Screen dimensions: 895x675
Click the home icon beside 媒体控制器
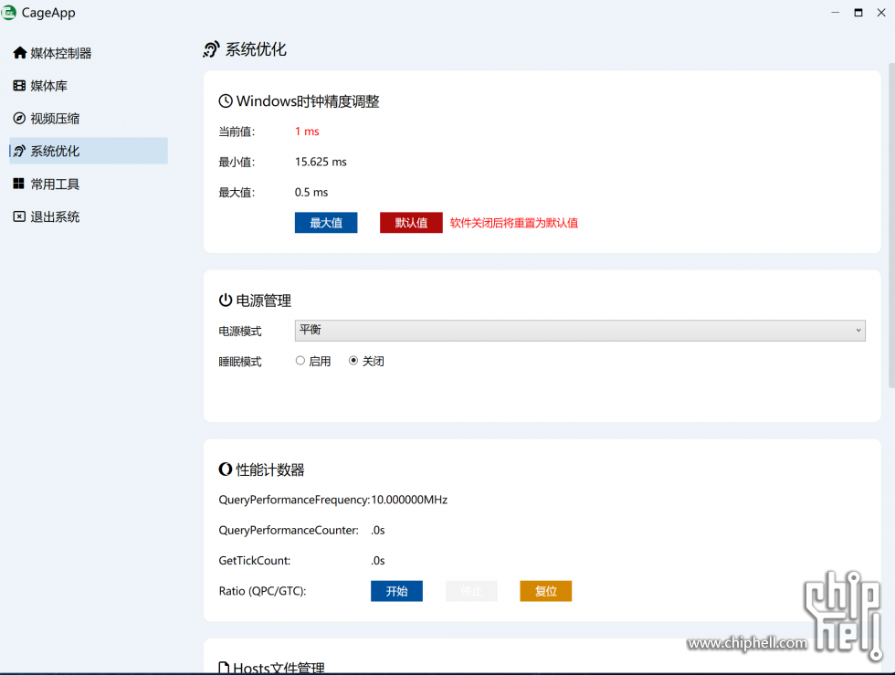pyautogui.click(x=19, y=53)
